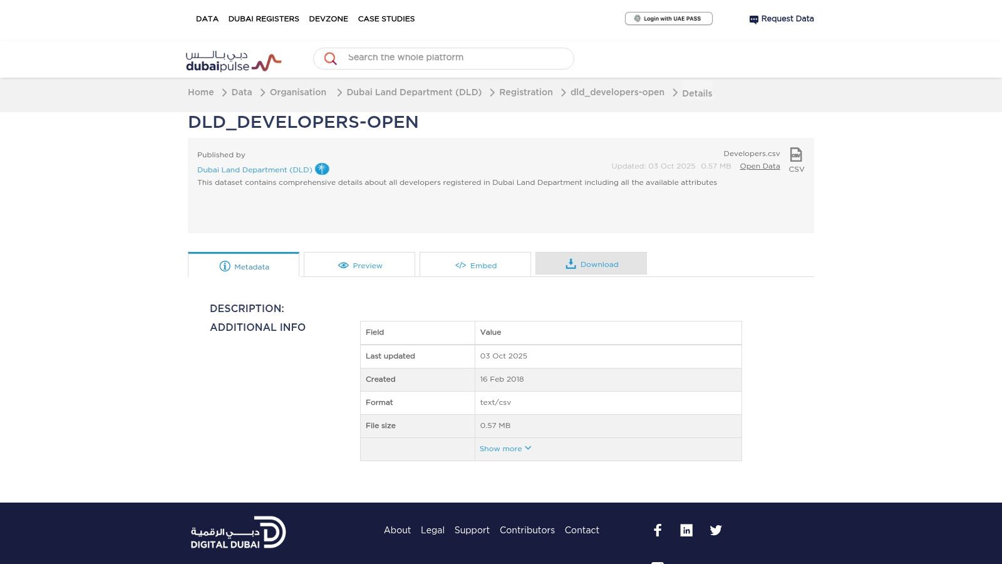Click the dubaipulse logo
This screenshot has width=1002, height=564.
pyautogui.click(x=233, y=60)
